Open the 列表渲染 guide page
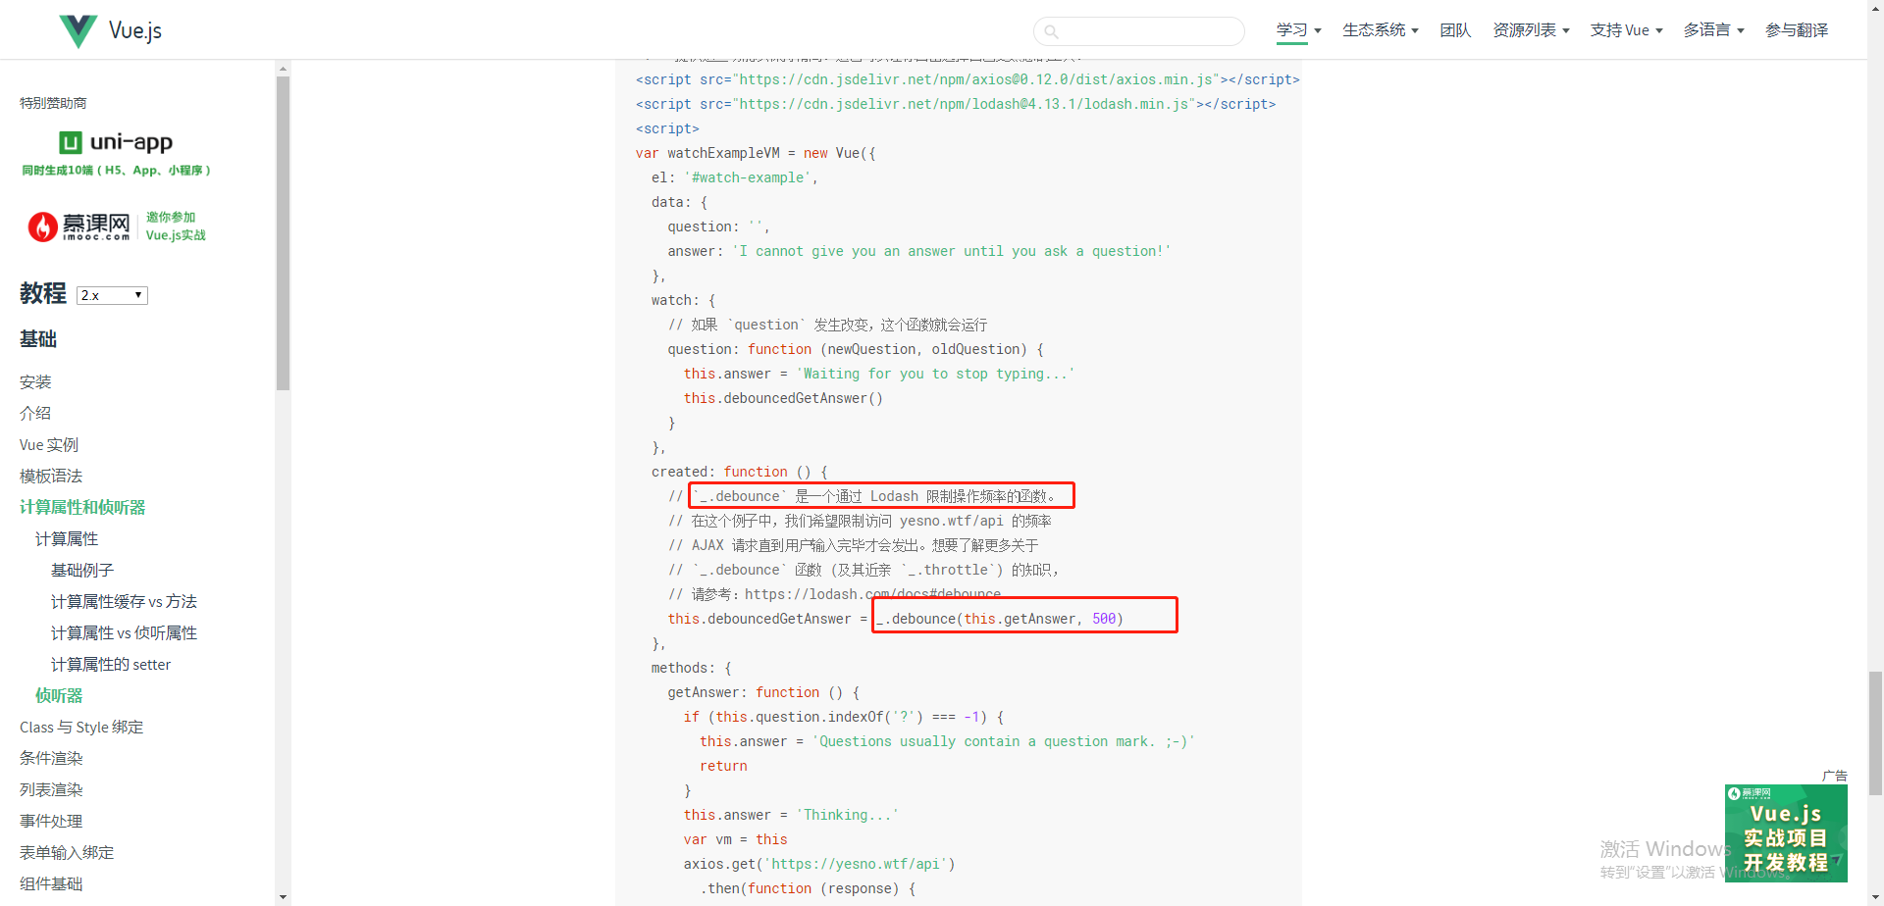This screenshot has height=906, width=1884. [51, 790]
